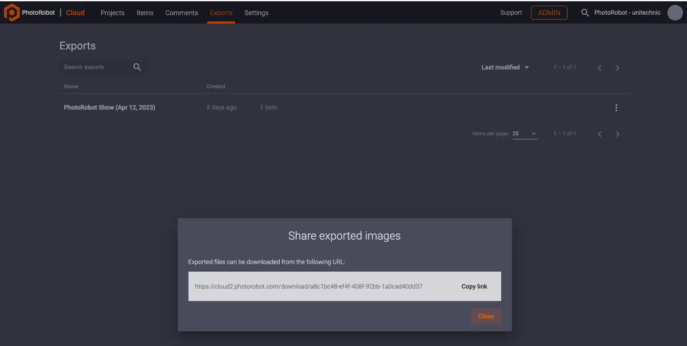Go to next page using top pagination arrow
Image resolution: width=687 pixels, height=346 pixels.
tap(617, 68)
